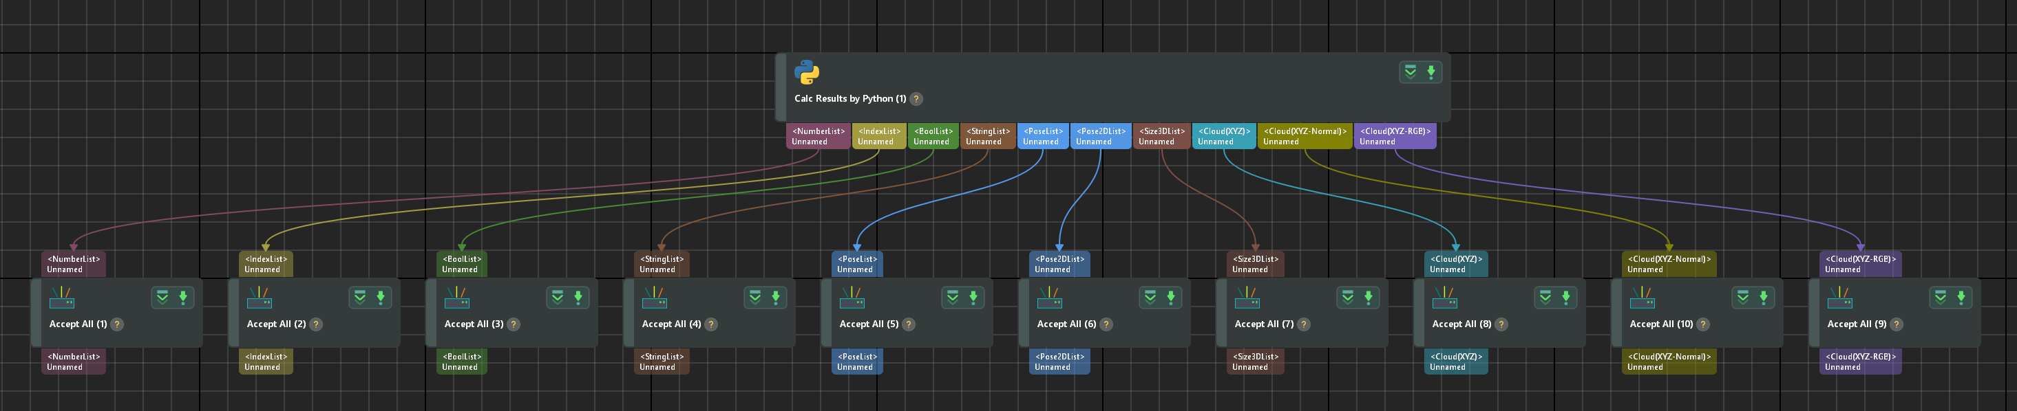2017x411 pixels.
Task: Select the Cloud(XYZ-RGB) output port of Python node
Action: coord(1395,137)
